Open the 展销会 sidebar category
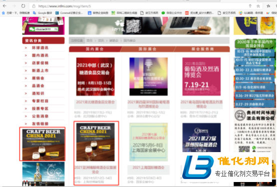Image resolution: width=277 pixels, height=187 pixels. click(x=38, y=78)
